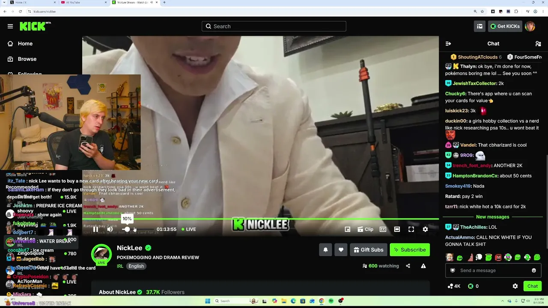Pause the NickLee live stream
The width and height of the screenshot is (548, 308).
[95, 229]
